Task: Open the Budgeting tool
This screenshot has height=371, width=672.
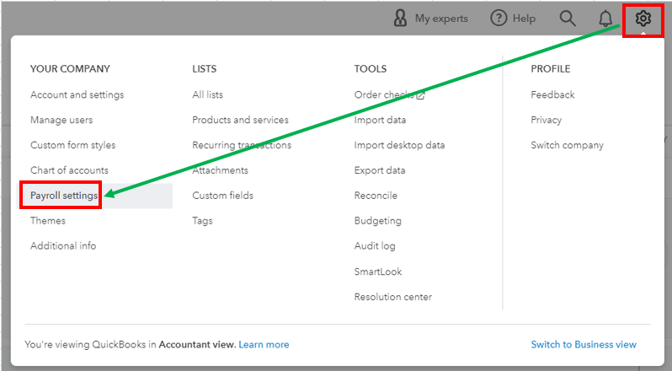Action: tap(378, 221)
